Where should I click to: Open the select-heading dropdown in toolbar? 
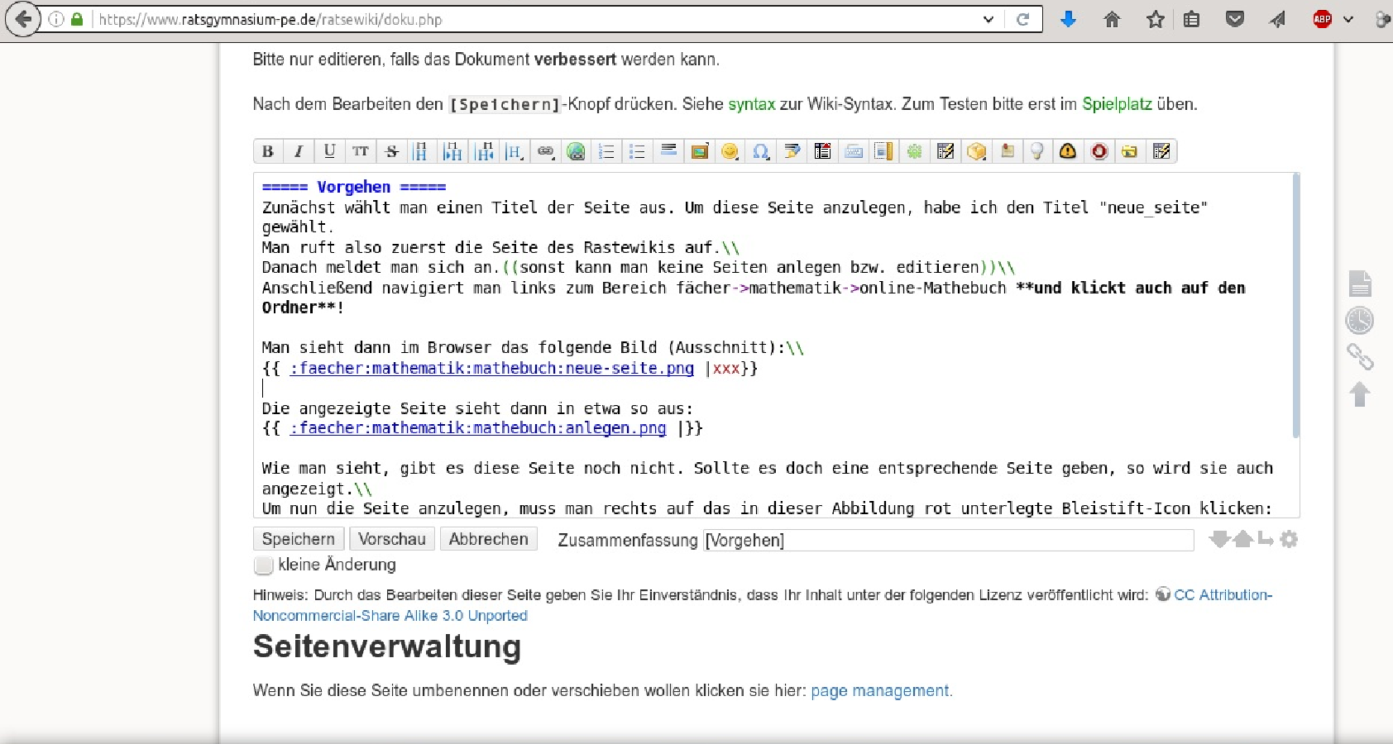click(514, 151)
